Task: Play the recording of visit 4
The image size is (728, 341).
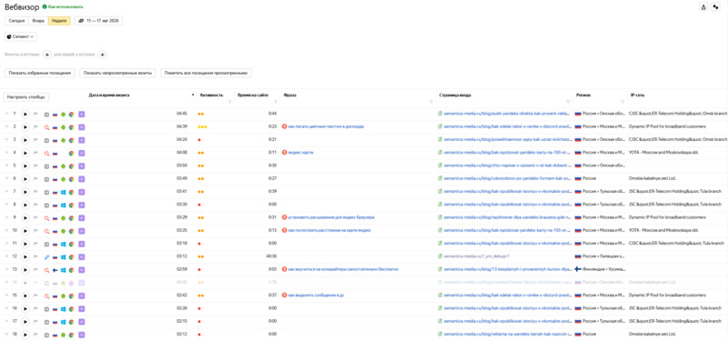Action: pyautogui.click(x=25, y=153)
